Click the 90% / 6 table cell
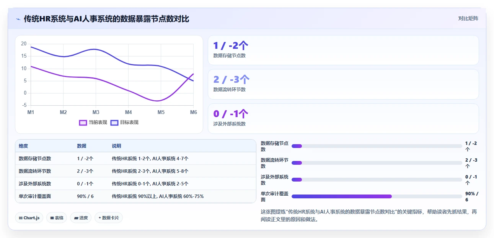 85,196
